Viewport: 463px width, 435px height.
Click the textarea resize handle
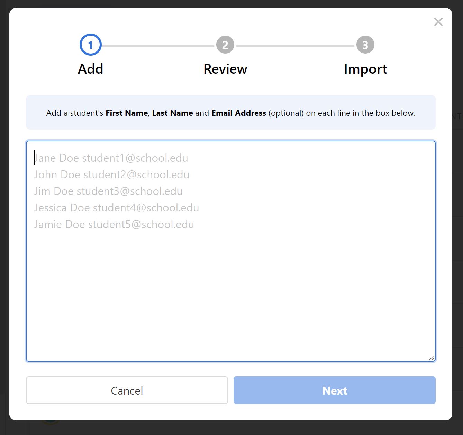432,358
